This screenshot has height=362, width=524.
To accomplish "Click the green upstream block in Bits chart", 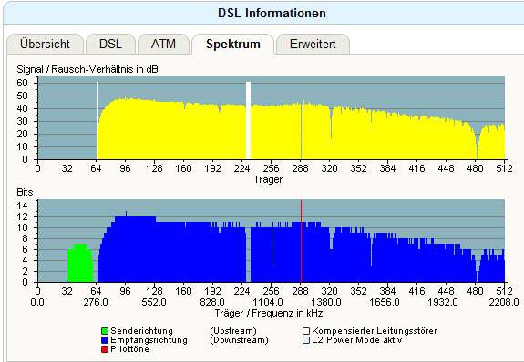I will click(x=80, y=263).
